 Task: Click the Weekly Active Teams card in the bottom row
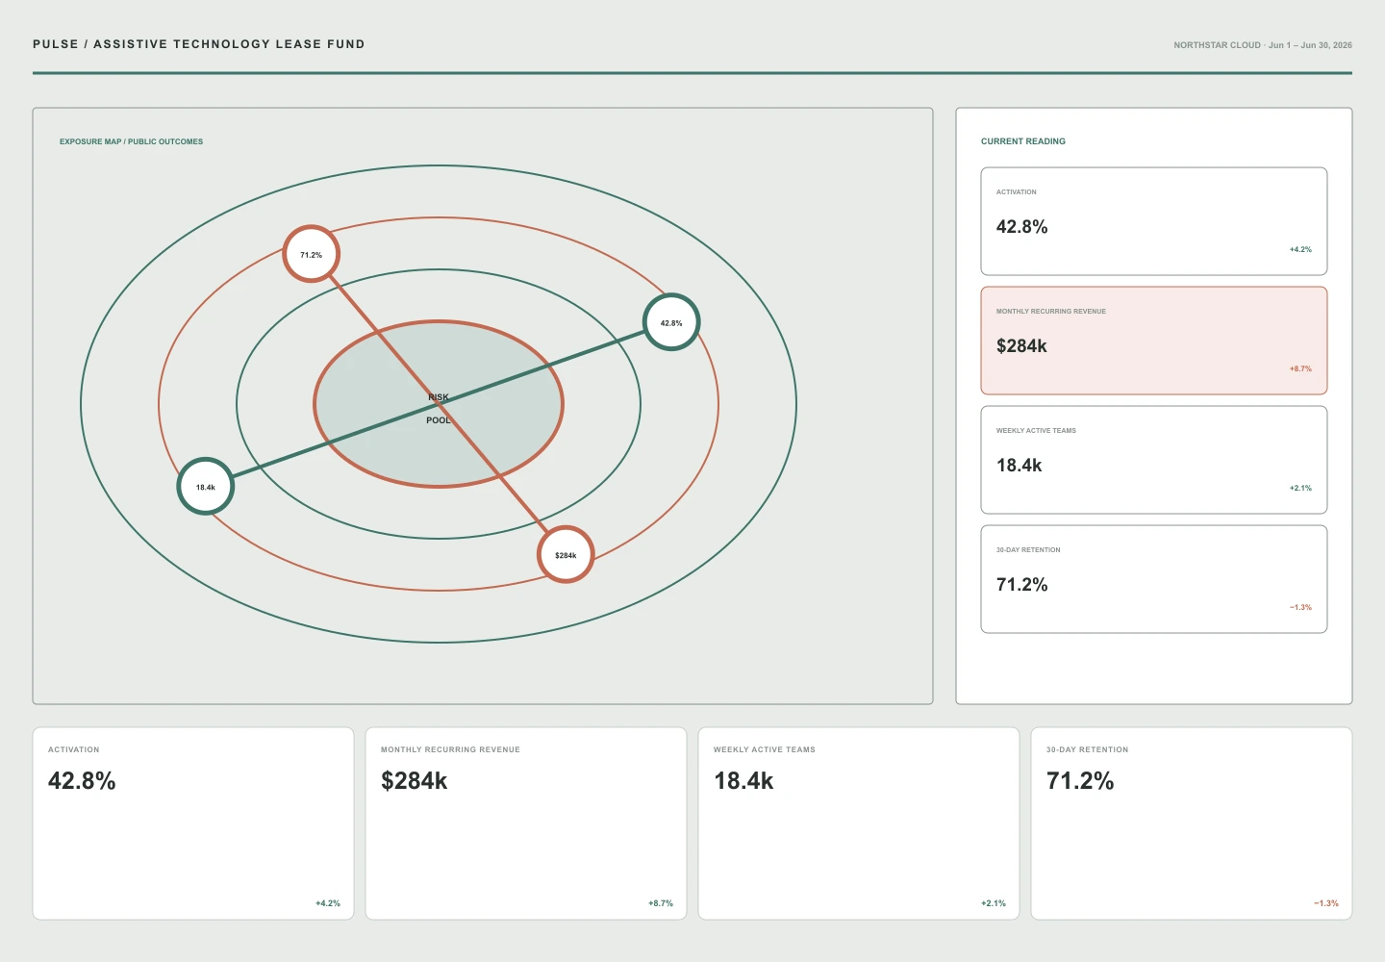coord(859,823)
